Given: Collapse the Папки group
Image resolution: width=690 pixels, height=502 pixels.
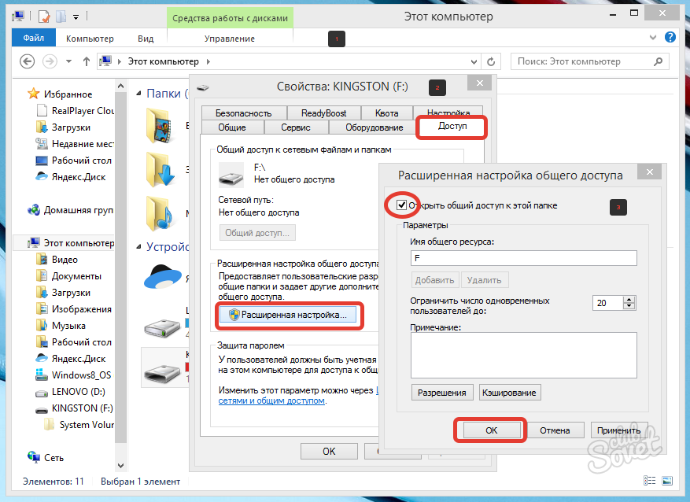Looking at the screenshot, I should click(138, 94).
